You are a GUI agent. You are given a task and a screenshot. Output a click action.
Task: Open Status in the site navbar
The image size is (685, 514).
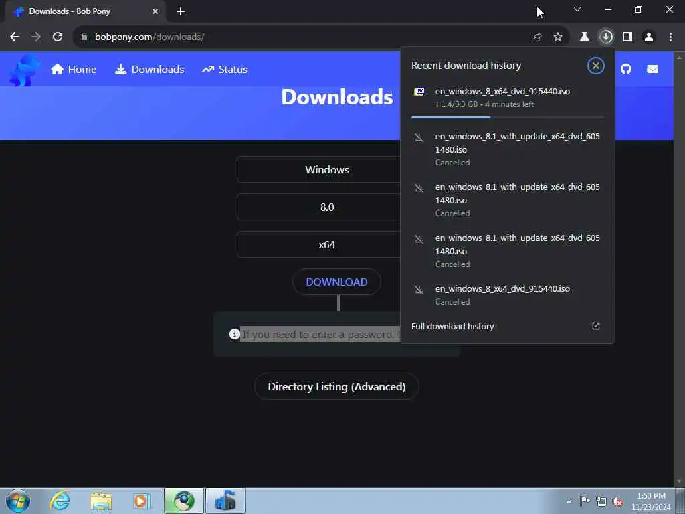click(225, 70)
